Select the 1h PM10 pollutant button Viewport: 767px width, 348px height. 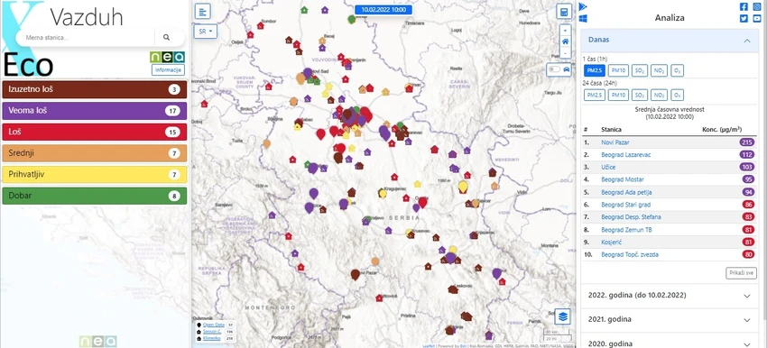(x=618, y=71)
